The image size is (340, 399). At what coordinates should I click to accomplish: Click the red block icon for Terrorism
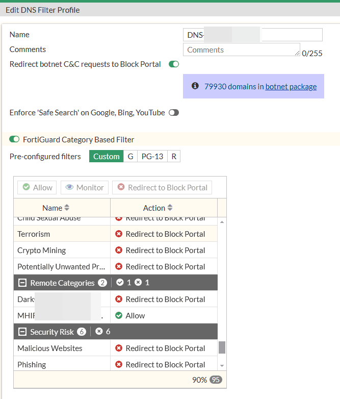tap(119, 234)
